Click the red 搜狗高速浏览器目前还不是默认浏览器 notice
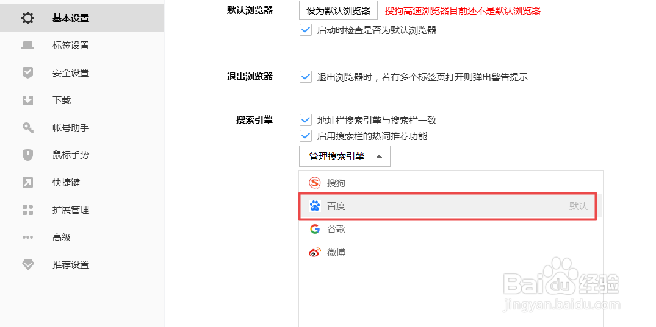The width and height of the screenshot is (656, 327). point(463,11)
